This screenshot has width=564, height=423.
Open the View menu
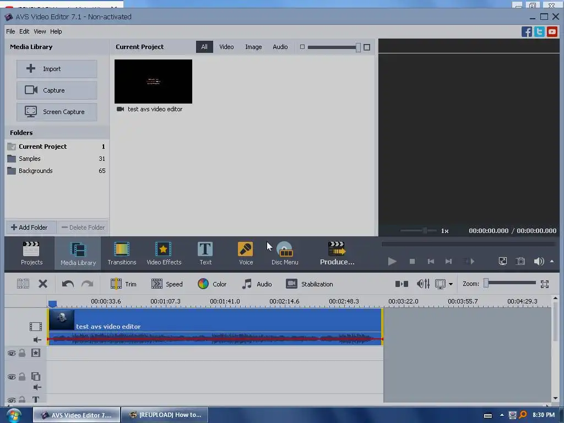40,31
